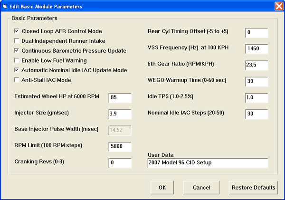Click the RPM Limit field
The image size is (285, 200).
120,147
